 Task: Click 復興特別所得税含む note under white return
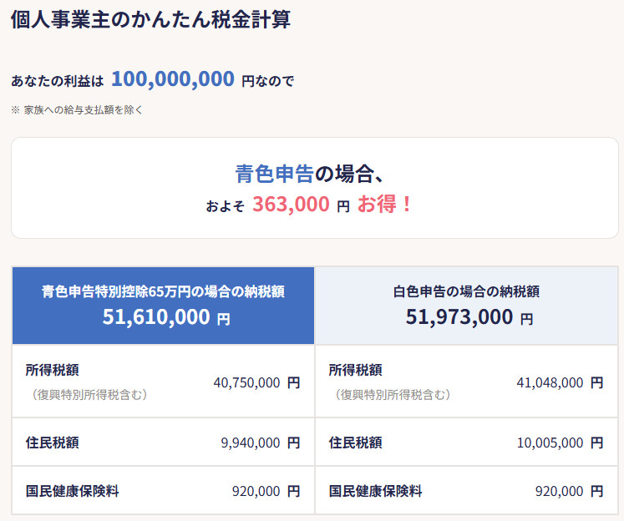point(393,394)
